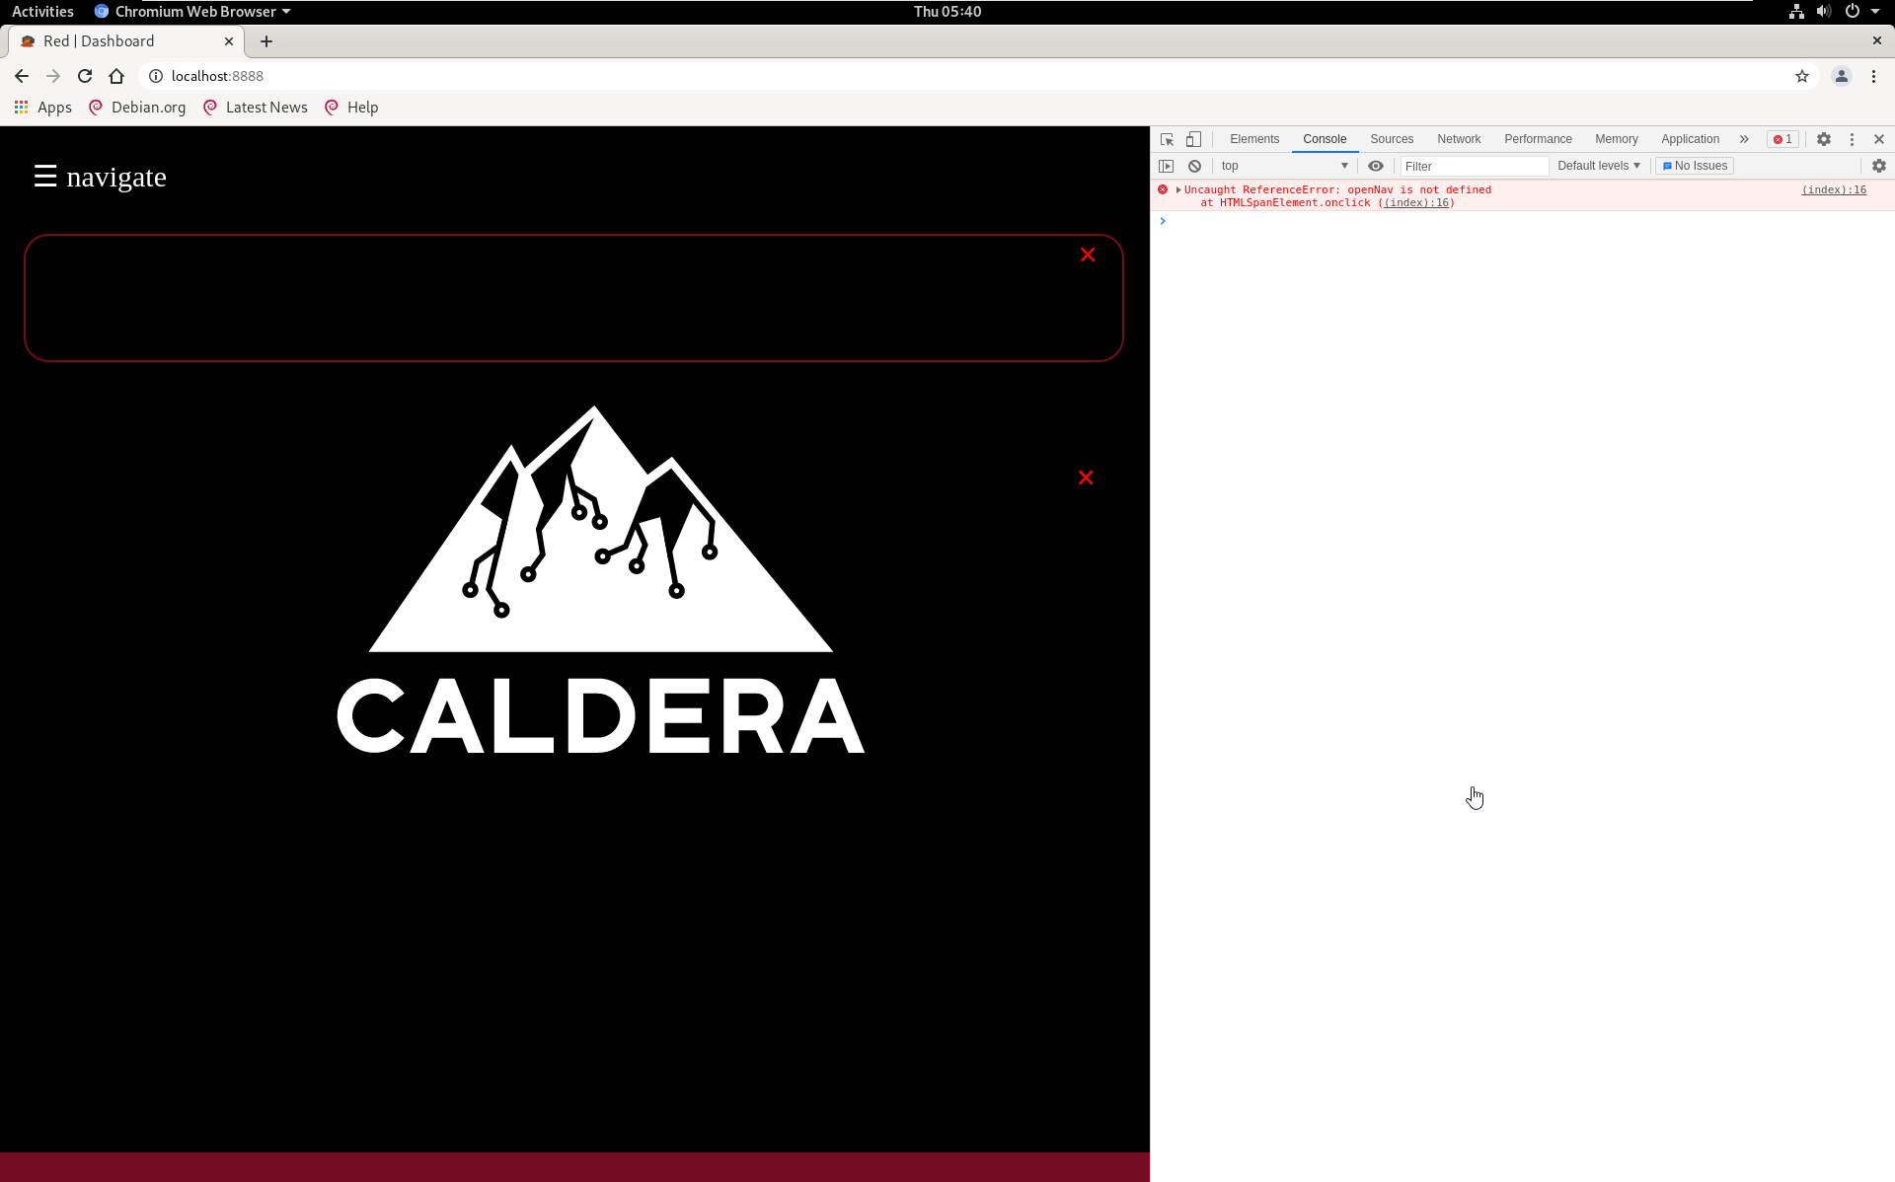Switch to the Network tab
The height and width of the screenshot is (1182, 1895).
click(1459, 139)
